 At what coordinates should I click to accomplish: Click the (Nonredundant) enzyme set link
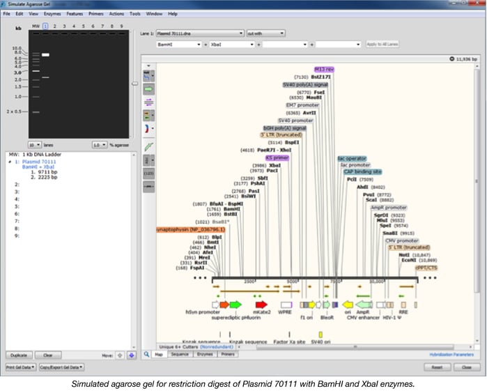click(x=217, y=346)
